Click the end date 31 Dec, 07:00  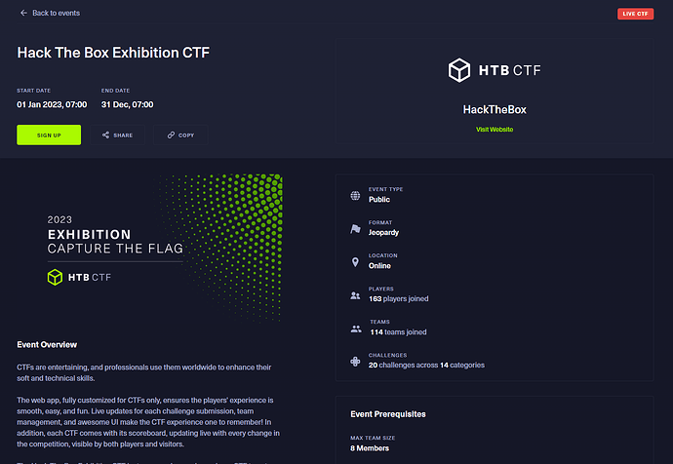pos(128,104)
